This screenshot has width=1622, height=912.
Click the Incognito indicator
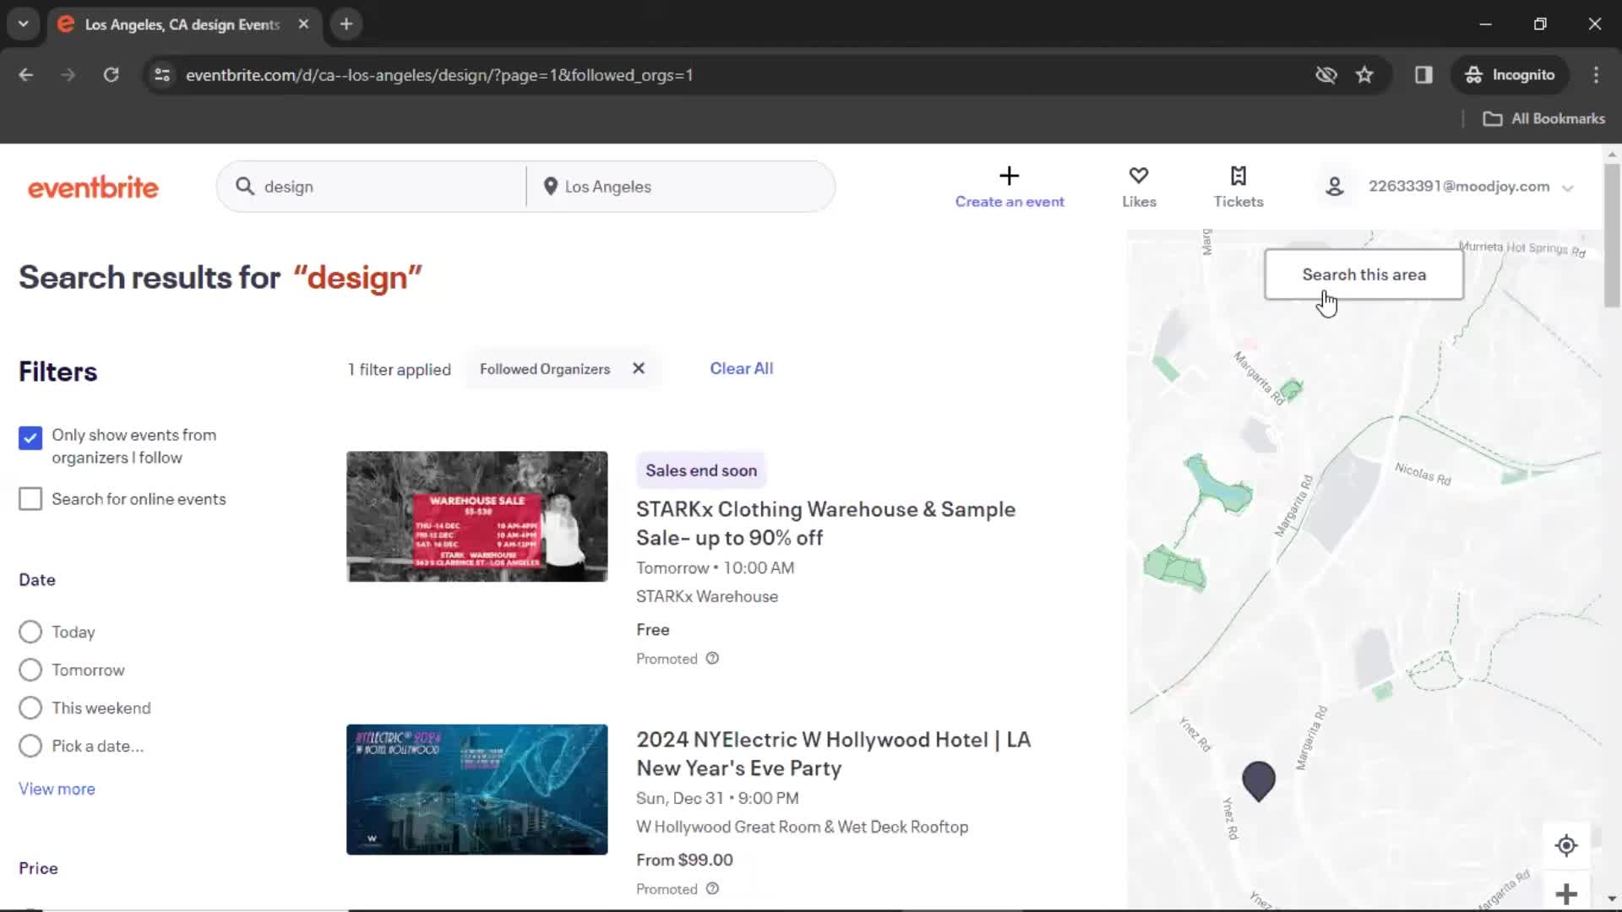1510,75
